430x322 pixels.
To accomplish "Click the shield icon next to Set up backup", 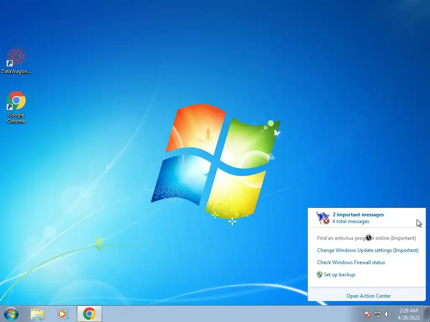I will click(x=319, y=275).
